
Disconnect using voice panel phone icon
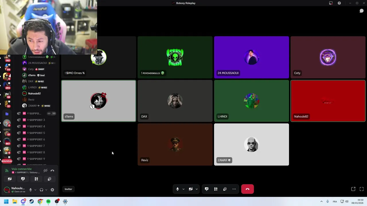pyautogui.click(x=52, y=171)
